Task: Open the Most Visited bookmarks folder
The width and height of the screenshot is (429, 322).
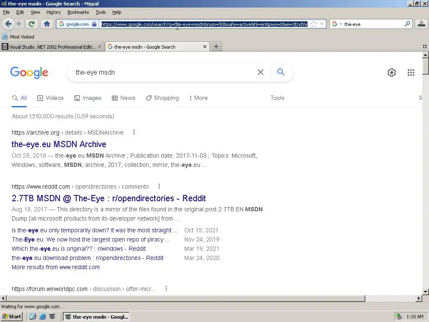Action: click(18, 37)
